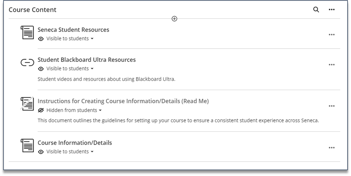The height and width of the screenshot is (176, 351).
Task: Open more options for Instructions for Creating Course
Action: (x=332, y=106)
